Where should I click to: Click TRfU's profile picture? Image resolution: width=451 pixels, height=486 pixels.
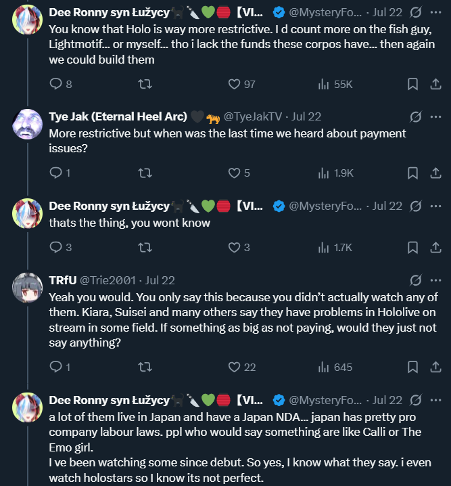tap(28, 286)
